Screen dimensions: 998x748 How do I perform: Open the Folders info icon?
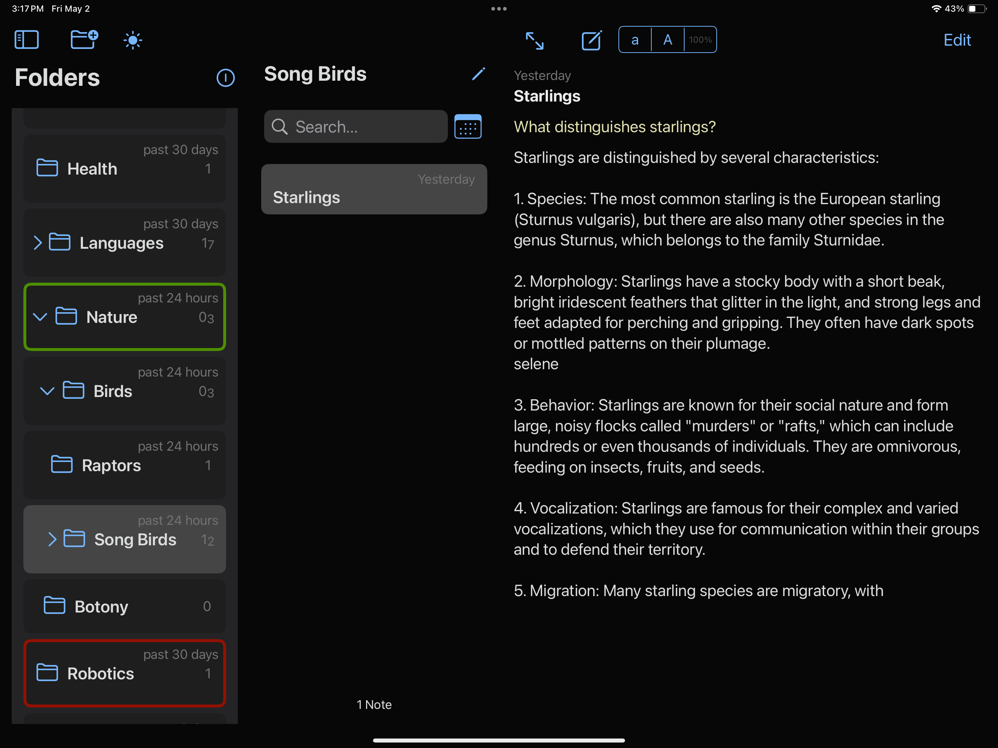point(225,77)
